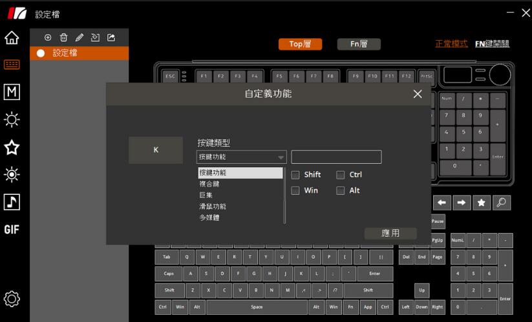Select the Fn key on bottom row
532x322 pixels.
[x=350, y=307]
